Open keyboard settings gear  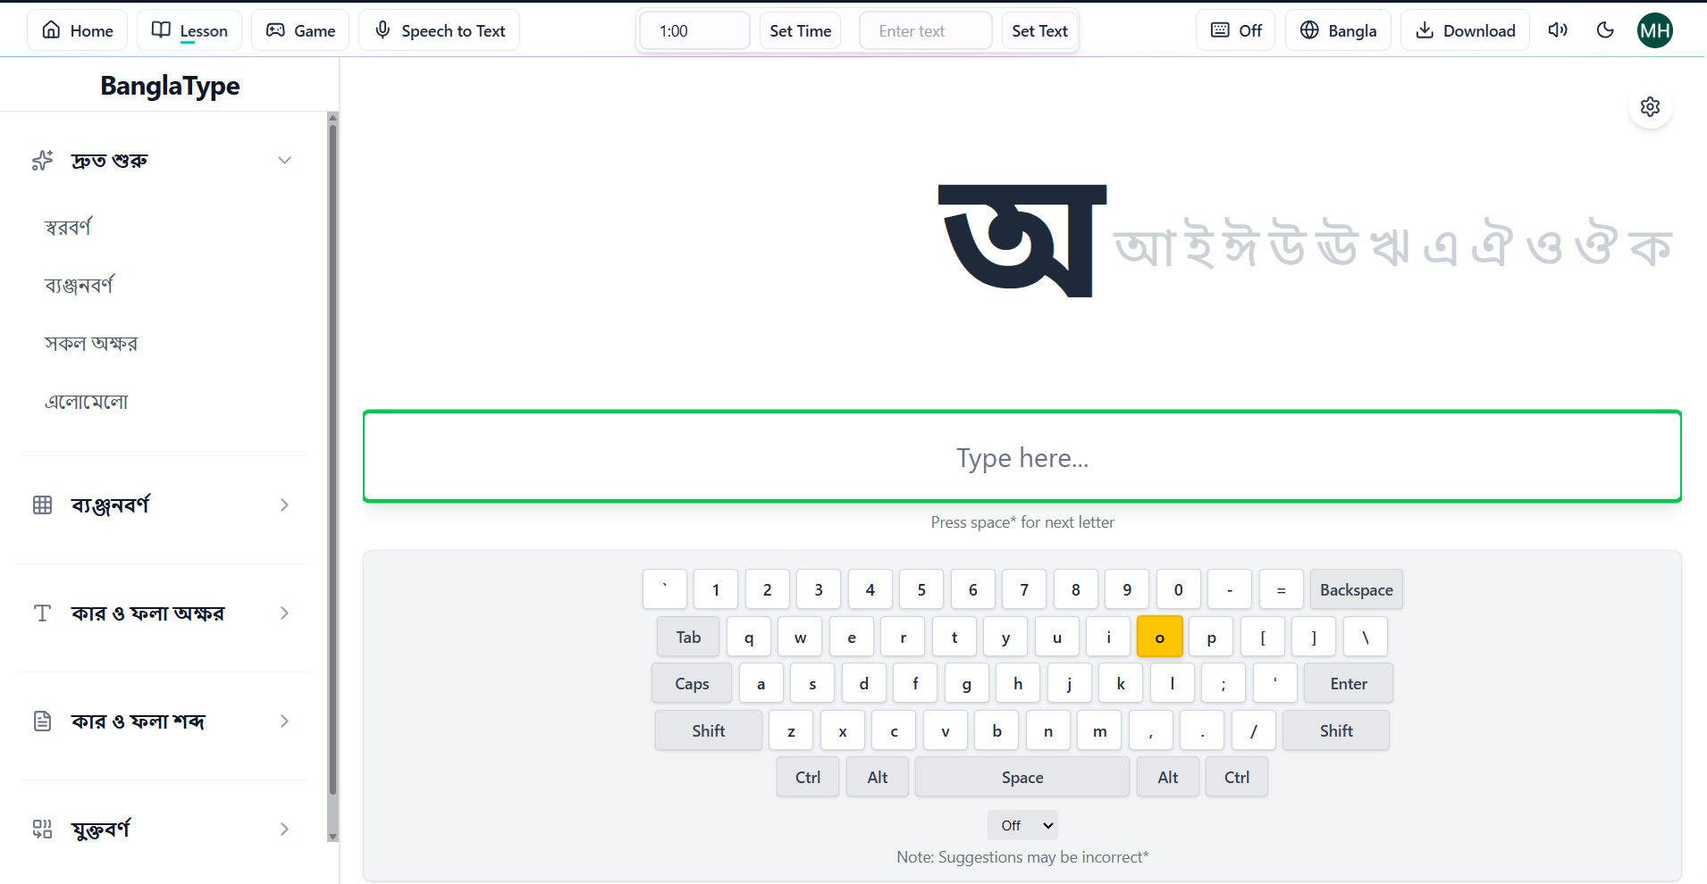(1649, 106)
